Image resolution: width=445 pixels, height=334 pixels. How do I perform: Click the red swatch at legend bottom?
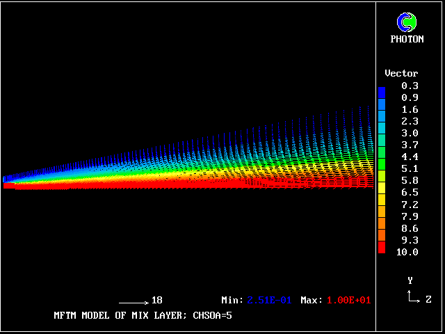[x=381, y=248]
